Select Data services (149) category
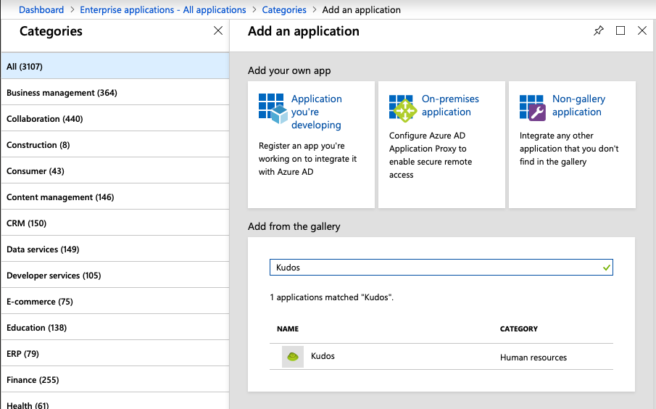The height and width of the screenshot is (409, 656). click(115, 249)
